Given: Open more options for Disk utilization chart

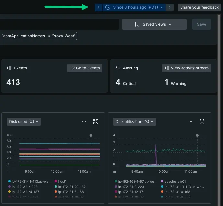Looking at the screenshot, I should 190,122.
